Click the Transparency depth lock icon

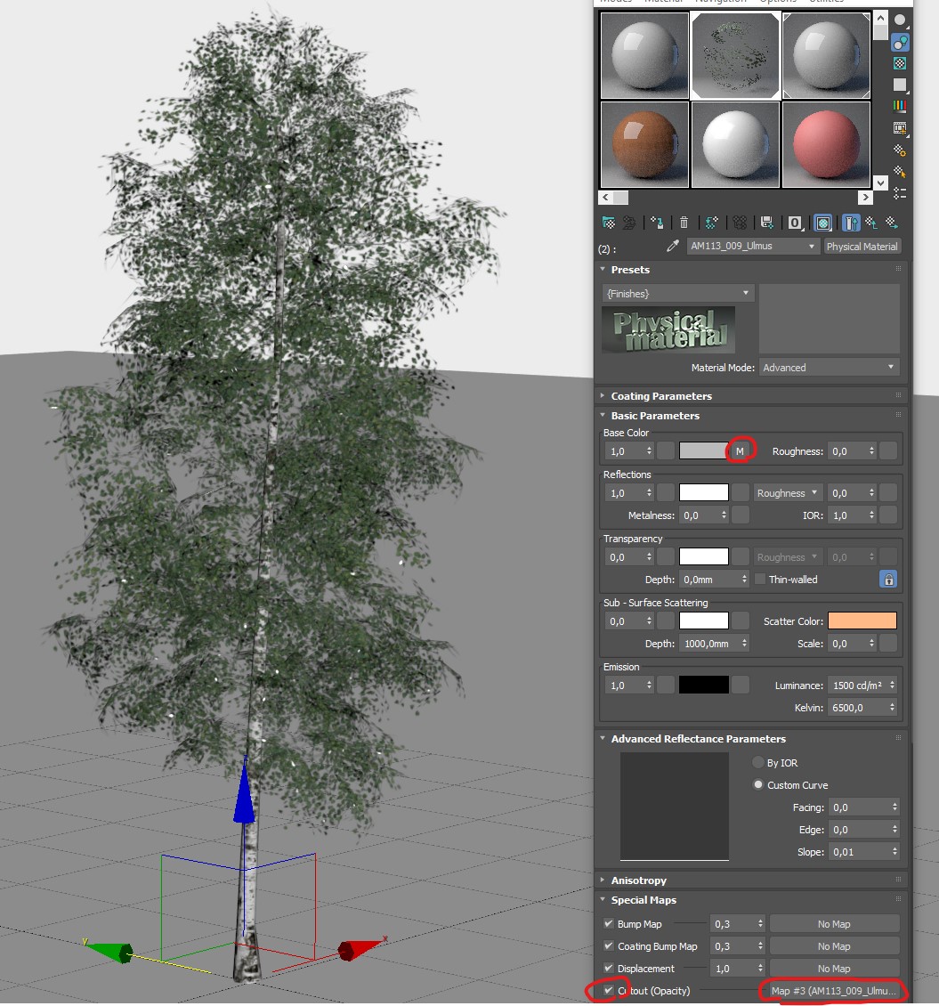pyautogui.click(x=888, y=580)
